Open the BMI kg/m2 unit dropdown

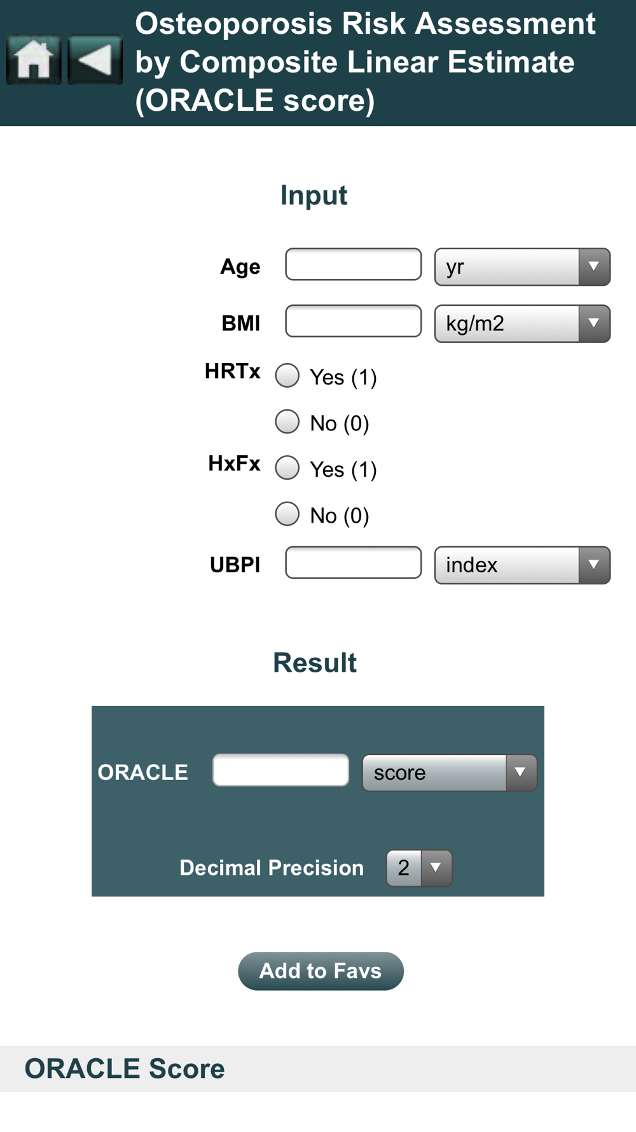coord(522,323)
